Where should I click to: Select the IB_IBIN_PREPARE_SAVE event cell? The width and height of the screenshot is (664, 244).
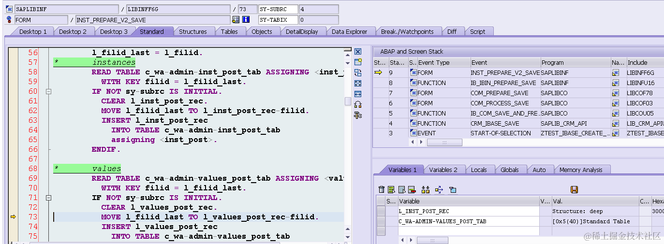pos(505,83)
